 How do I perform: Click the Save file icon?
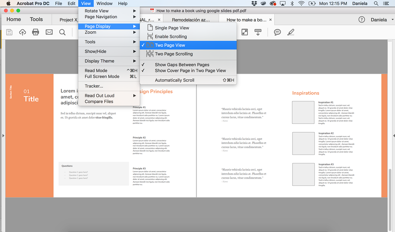point(9,32)
